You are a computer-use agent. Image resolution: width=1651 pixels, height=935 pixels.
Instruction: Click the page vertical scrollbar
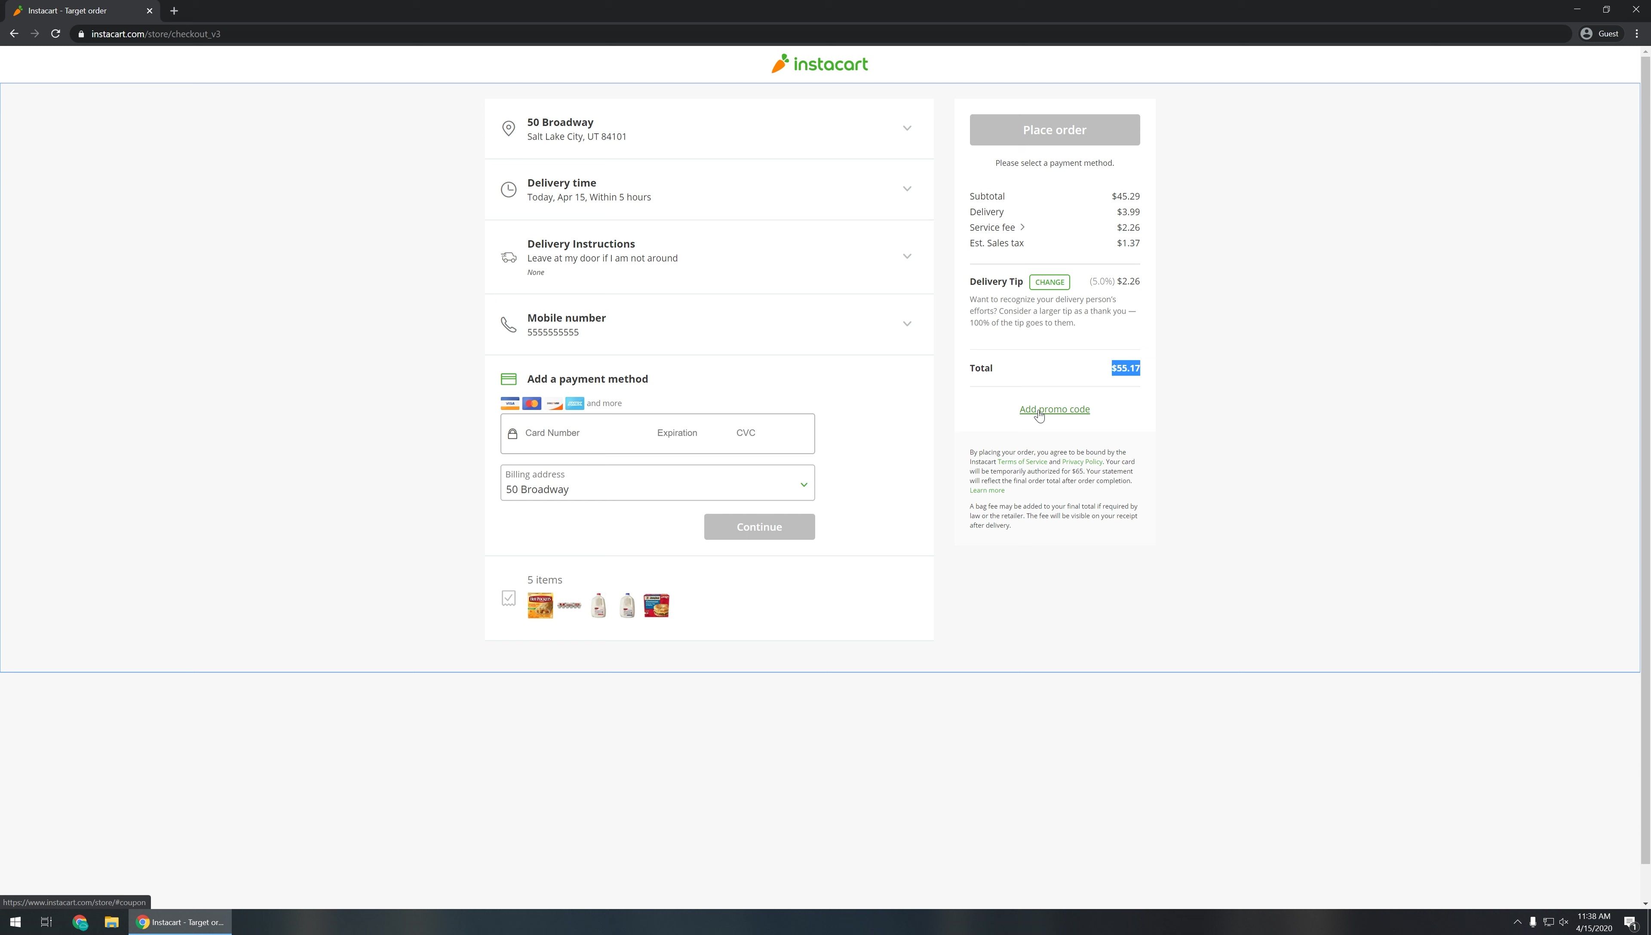[x=1645, y=459]
